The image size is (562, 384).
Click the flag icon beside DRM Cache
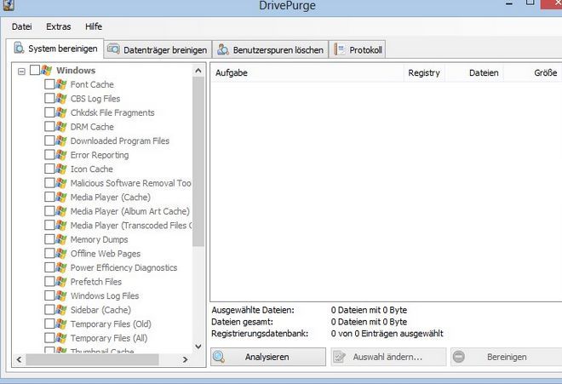click(61, 127)
